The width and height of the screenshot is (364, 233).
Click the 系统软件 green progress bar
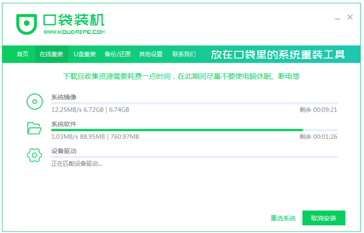176,130
